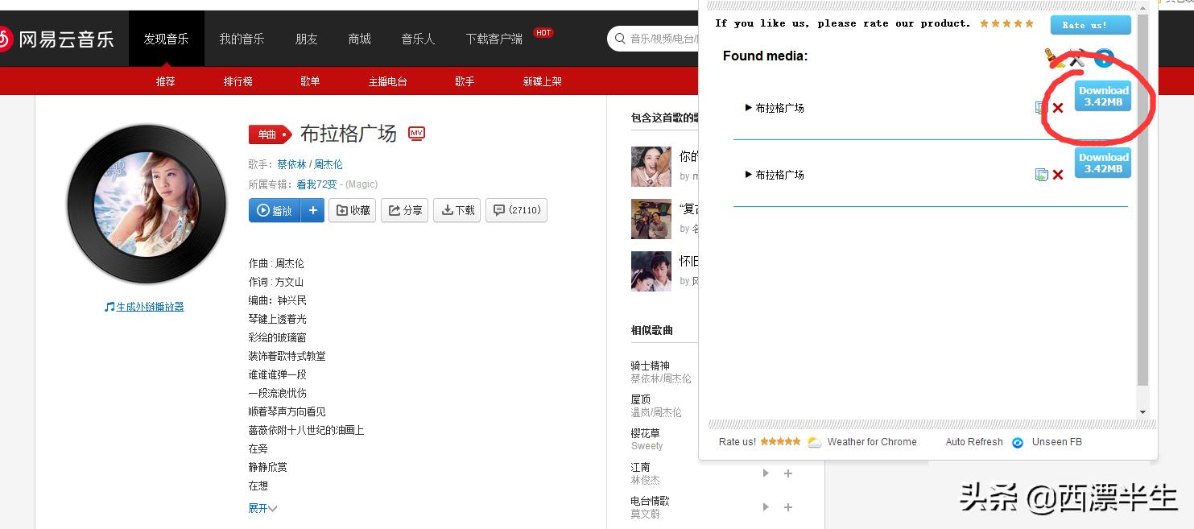Click the plus button next to 播放
This screenshot has height=529, width=1194.
[313, 210]
